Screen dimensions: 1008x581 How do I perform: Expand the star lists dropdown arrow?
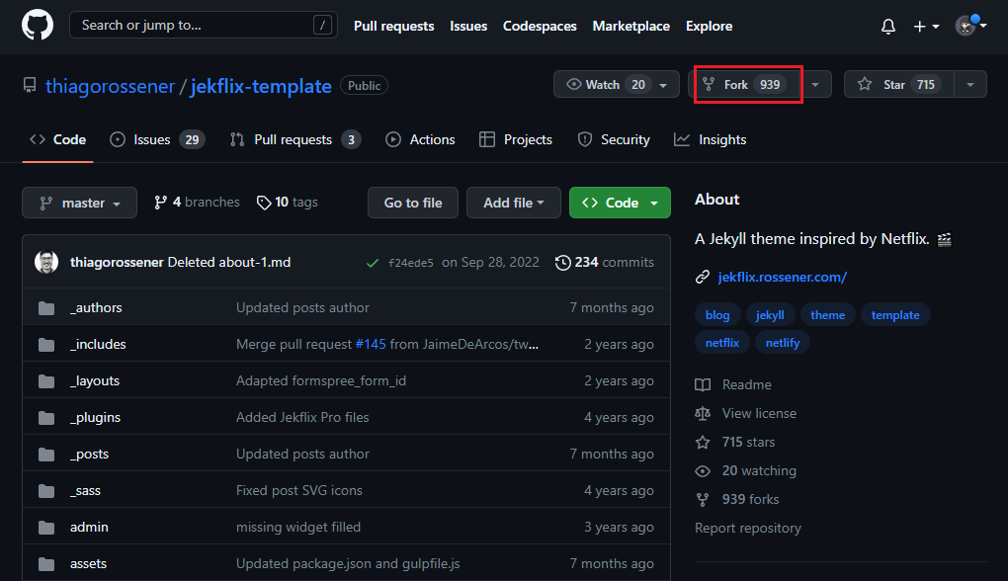970,84
